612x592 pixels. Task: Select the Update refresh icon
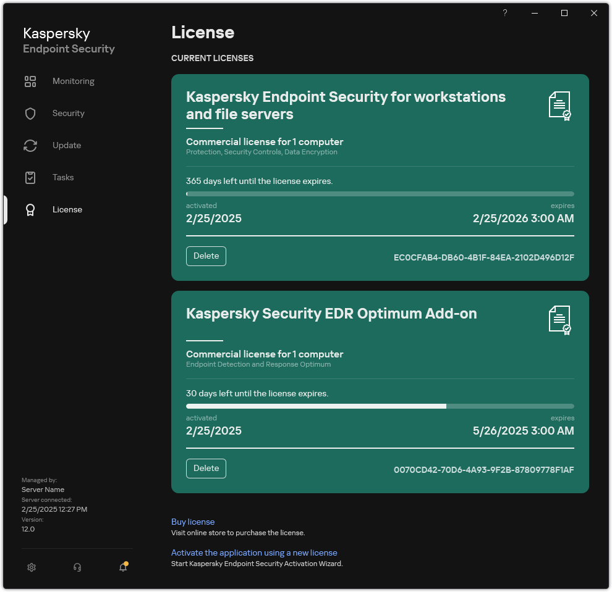[x=30, y=145]
